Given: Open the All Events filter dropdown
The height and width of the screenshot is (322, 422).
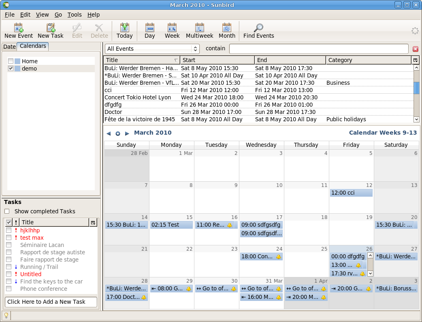Looking at the screenshot, I should [x=152, y=49].
